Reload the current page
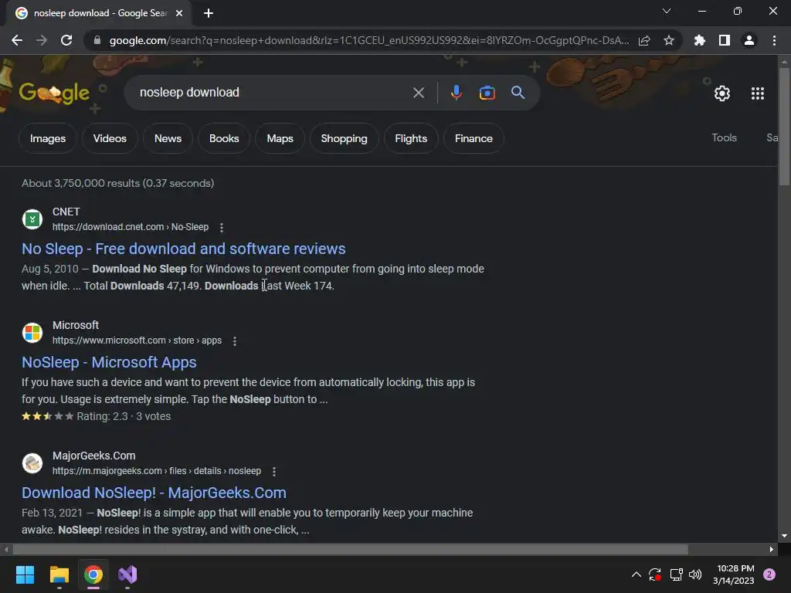791x593 pixels. point(66,40)
